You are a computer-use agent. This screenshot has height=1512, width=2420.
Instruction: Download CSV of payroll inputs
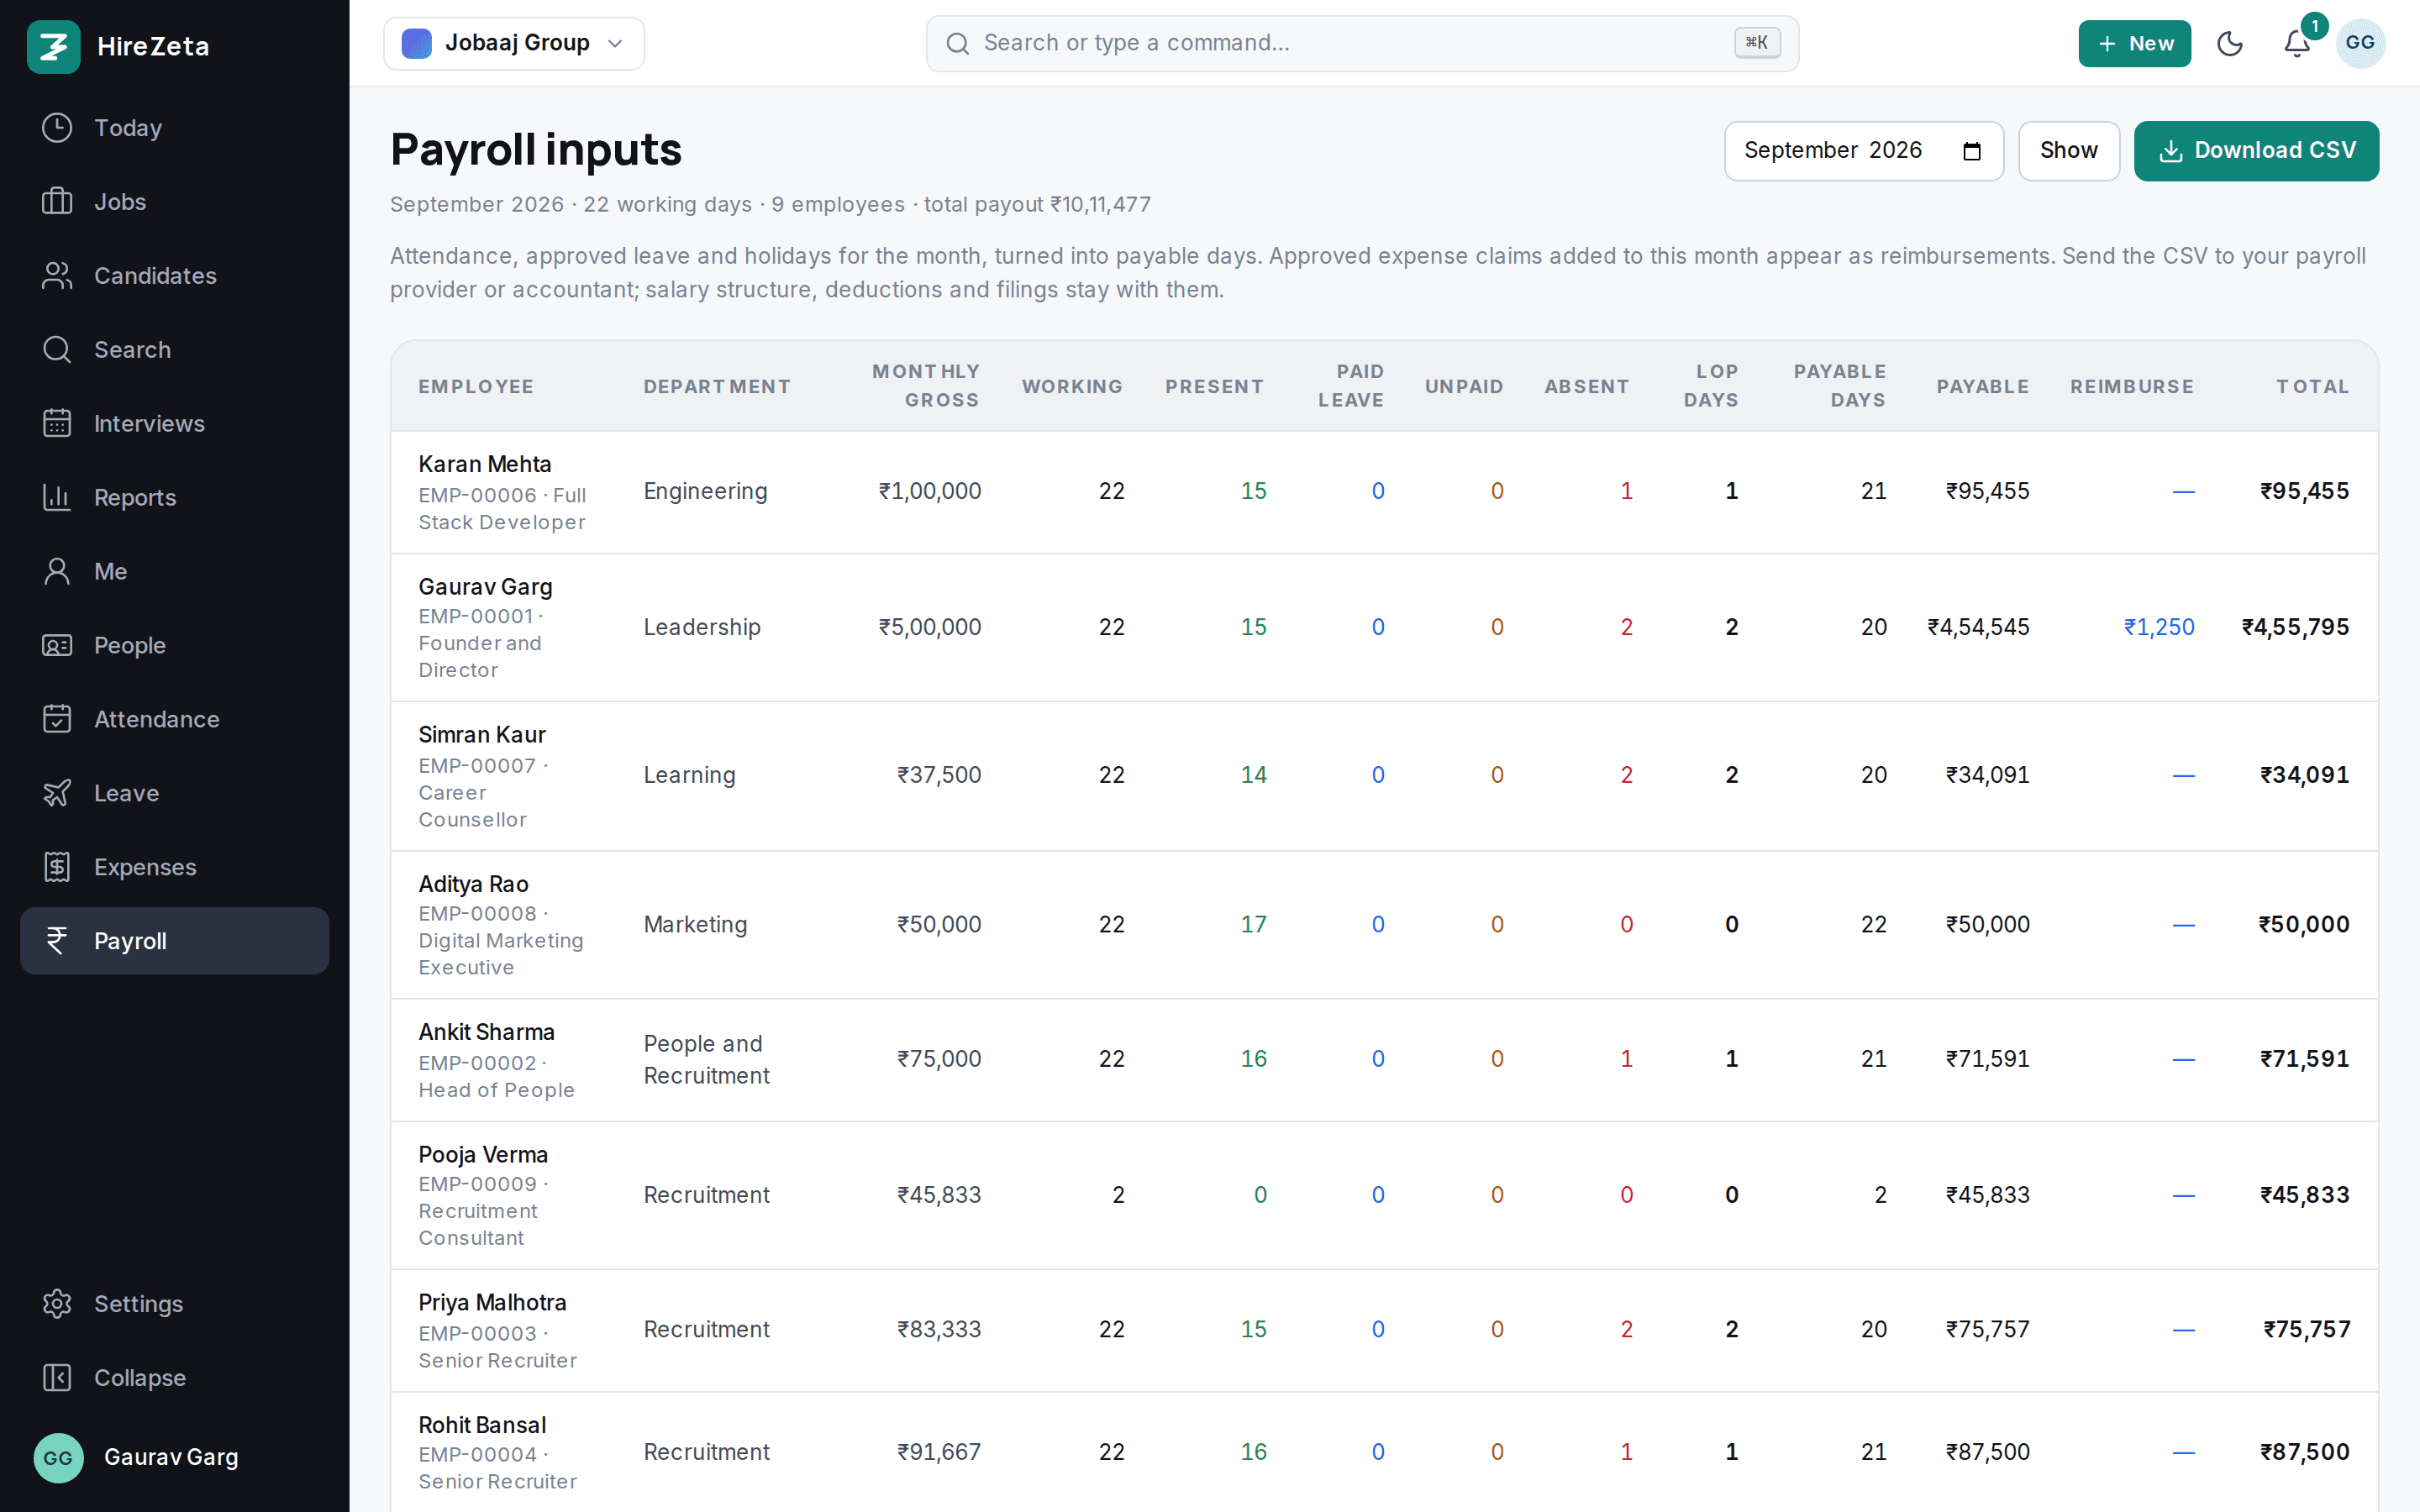click(2256, 151)
